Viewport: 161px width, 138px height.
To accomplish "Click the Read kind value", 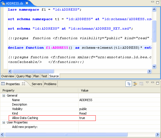I will (83, 113).
